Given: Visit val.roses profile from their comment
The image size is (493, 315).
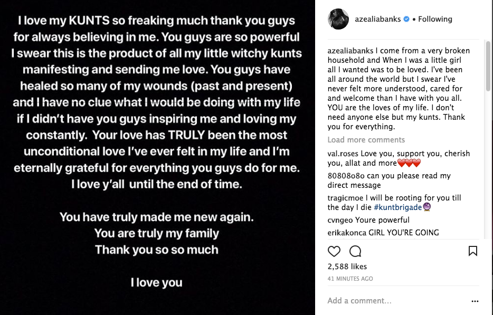Looking at the screenshot, I should pos(343,153).
